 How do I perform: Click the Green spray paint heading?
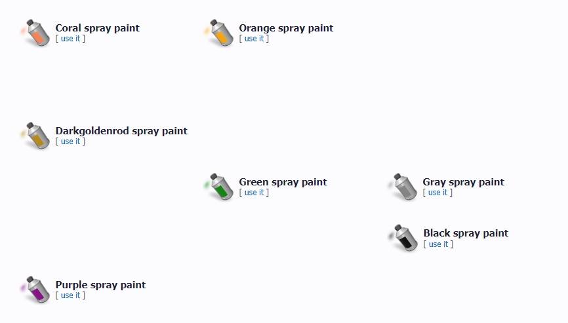tap(283, 182)
